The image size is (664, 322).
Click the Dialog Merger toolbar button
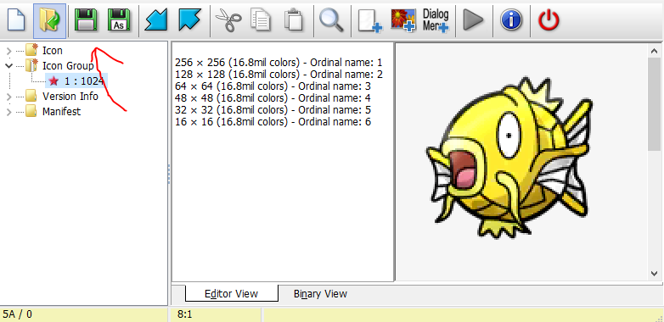click(x=436, y=19)
